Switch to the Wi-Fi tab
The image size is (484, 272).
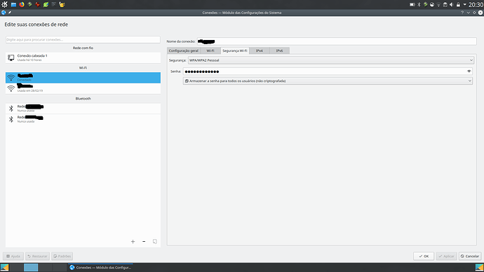(x=210, y=50)
